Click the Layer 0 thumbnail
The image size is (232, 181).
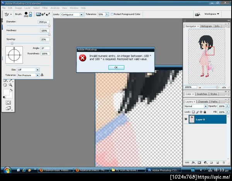pyautogui.click(x=192, y=119)
